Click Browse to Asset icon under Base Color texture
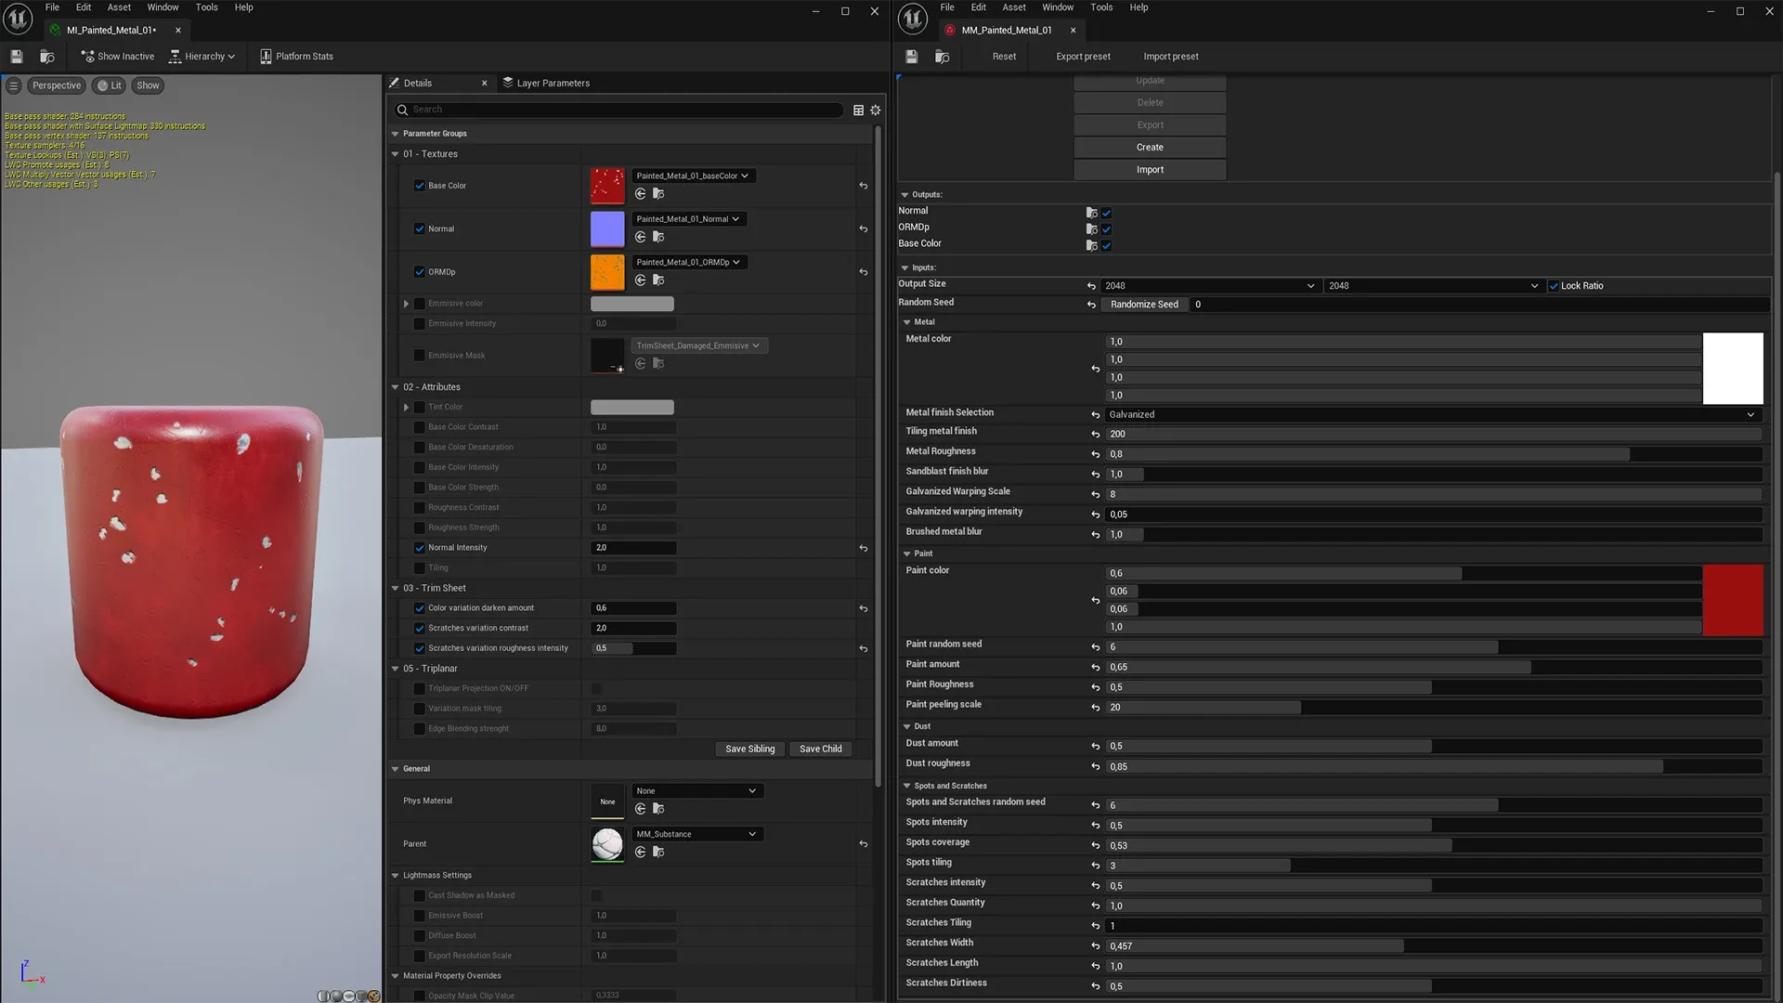 pos(658,194)
